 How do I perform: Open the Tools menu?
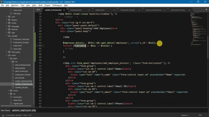[x=40, y=5]
